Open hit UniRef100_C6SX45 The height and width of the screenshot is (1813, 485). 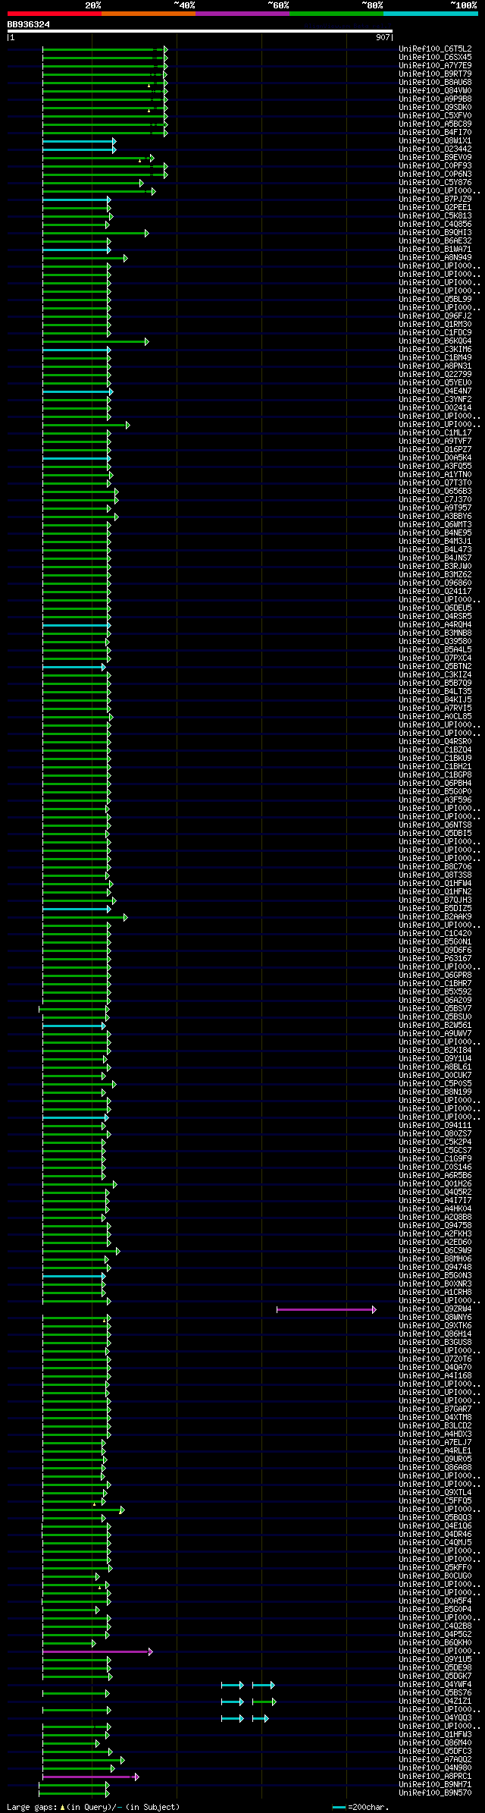click(435, 57)
